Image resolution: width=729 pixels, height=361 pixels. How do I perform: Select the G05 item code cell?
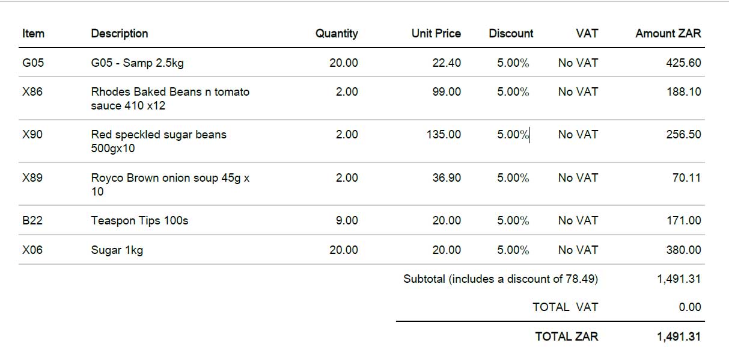pyautogui.click(x=32, y=63)
